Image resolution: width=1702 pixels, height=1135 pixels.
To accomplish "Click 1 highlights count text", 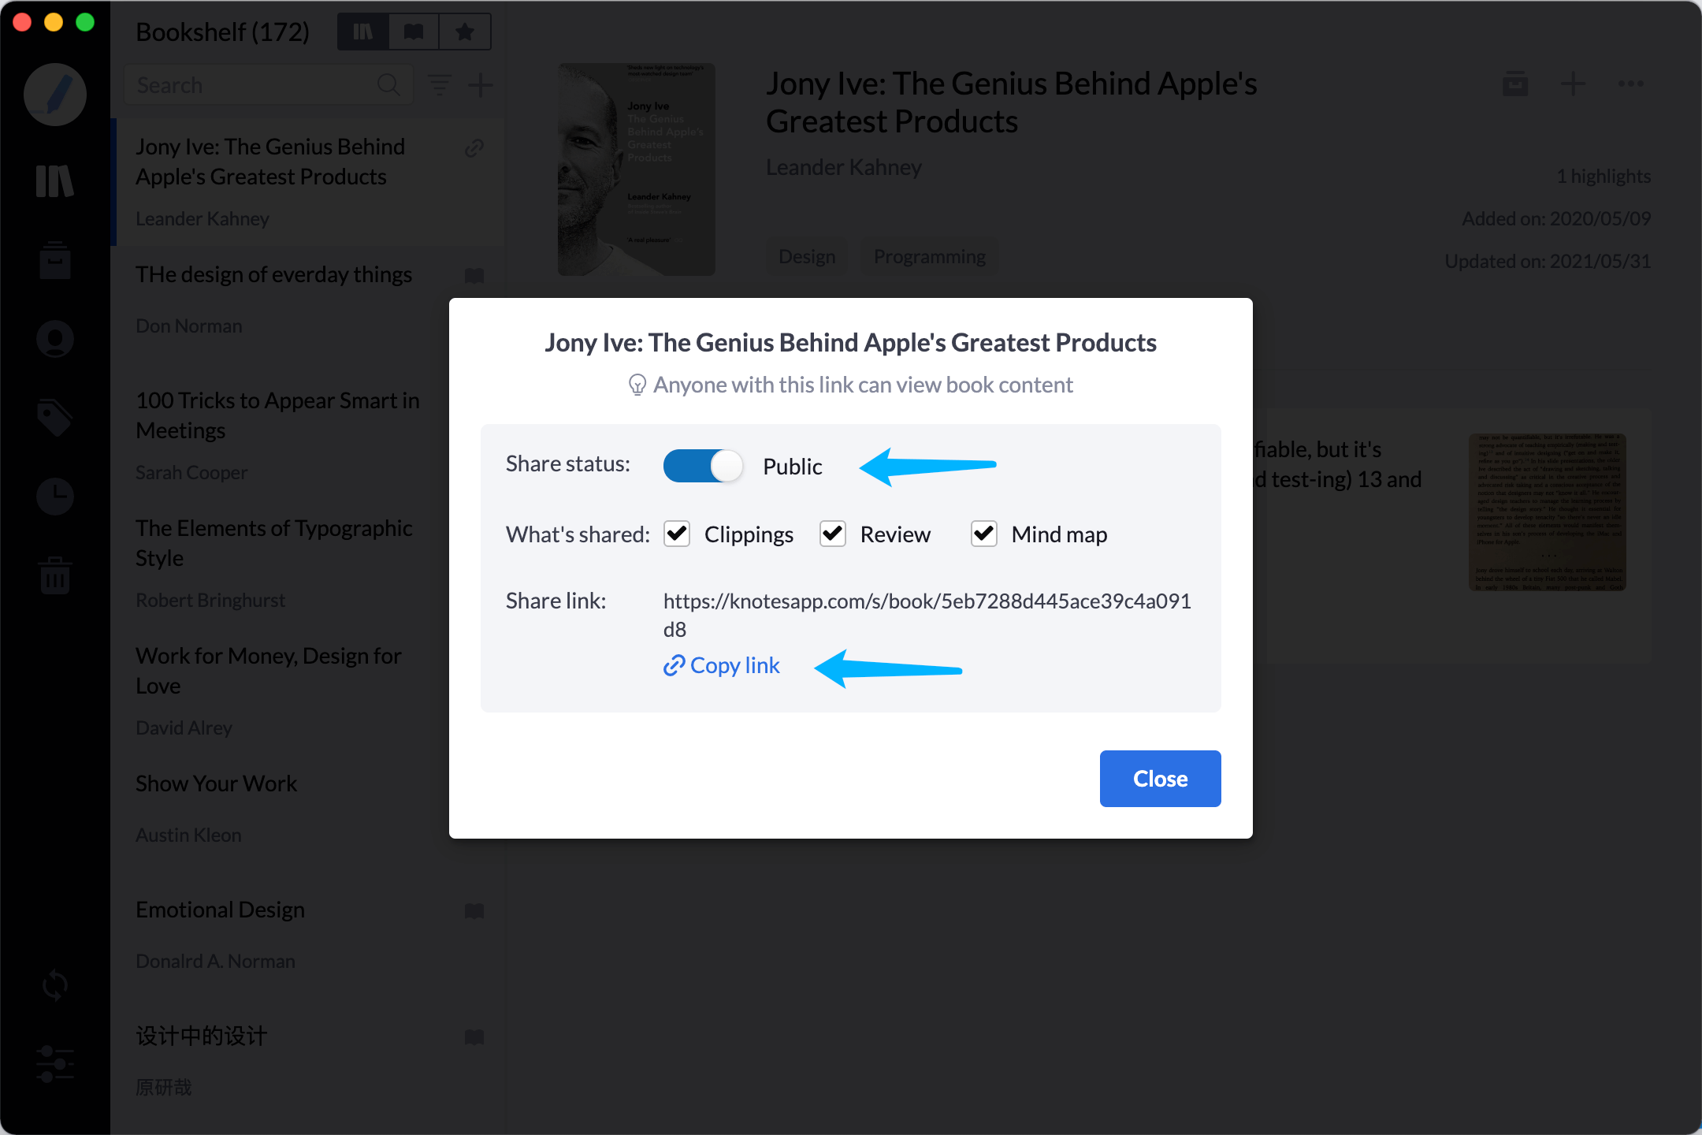I will 1604,177.
